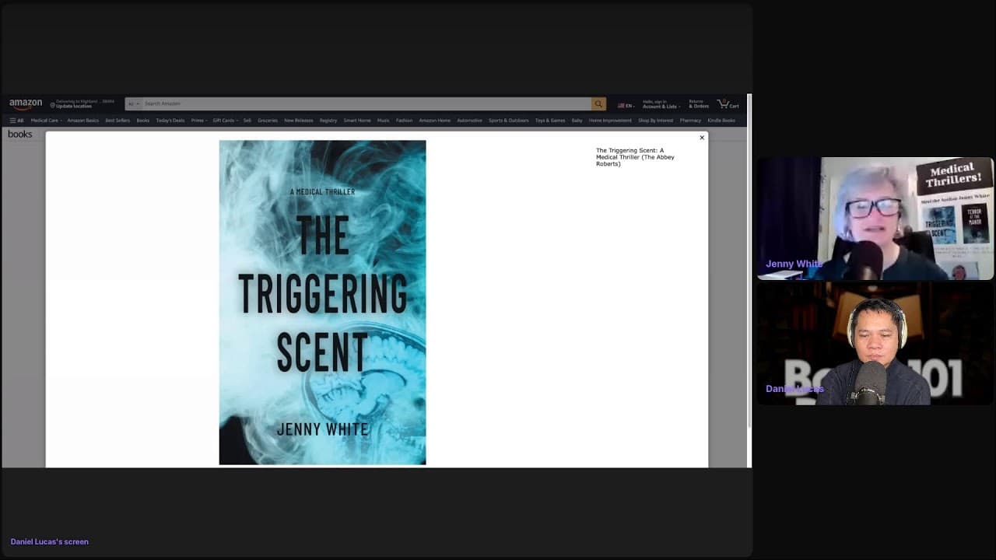This screenshot has width=996, height=560.
Task: Go to Amazon Basics
Action: click(83, 121)
